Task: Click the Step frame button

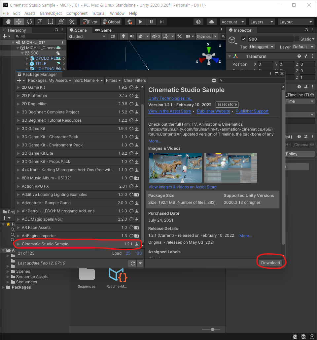Action: pos(162,22)
